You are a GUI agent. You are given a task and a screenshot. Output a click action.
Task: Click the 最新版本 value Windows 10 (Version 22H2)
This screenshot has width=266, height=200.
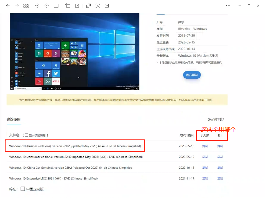[198, 56]
